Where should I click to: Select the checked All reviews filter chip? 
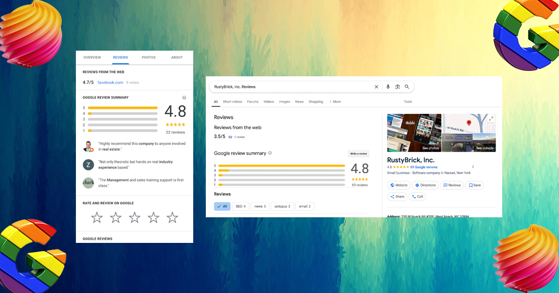222,206
